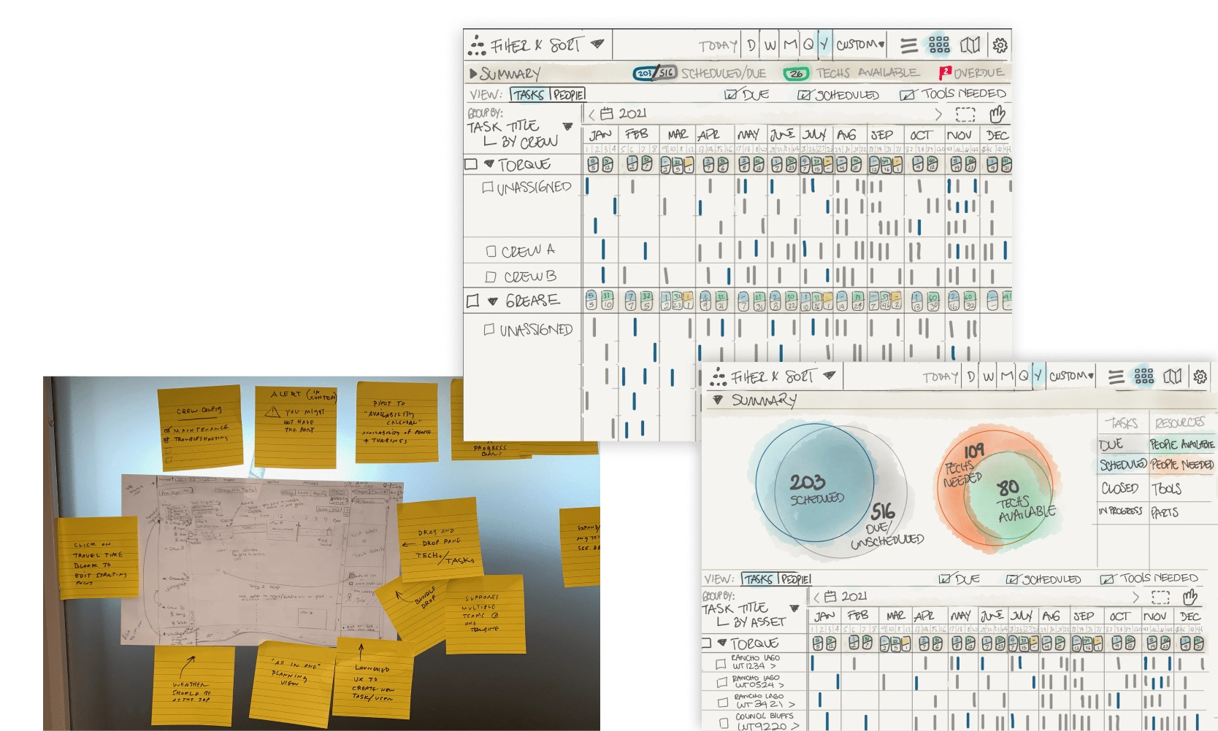The image size is (1218, 731).
Task: Check the Unassigned checkbox under Torque
Action: pos(487,187)
